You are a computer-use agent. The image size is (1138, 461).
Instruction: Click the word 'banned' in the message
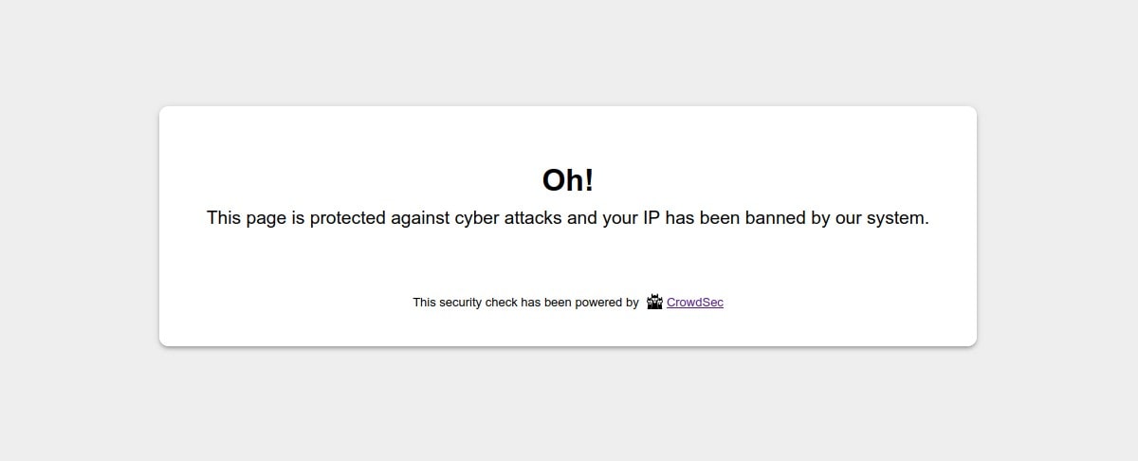click(775, 218)
